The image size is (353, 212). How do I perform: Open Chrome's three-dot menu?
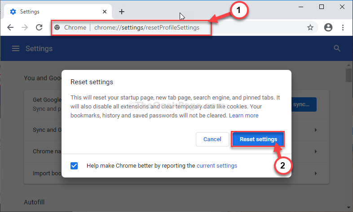[343, 27]
